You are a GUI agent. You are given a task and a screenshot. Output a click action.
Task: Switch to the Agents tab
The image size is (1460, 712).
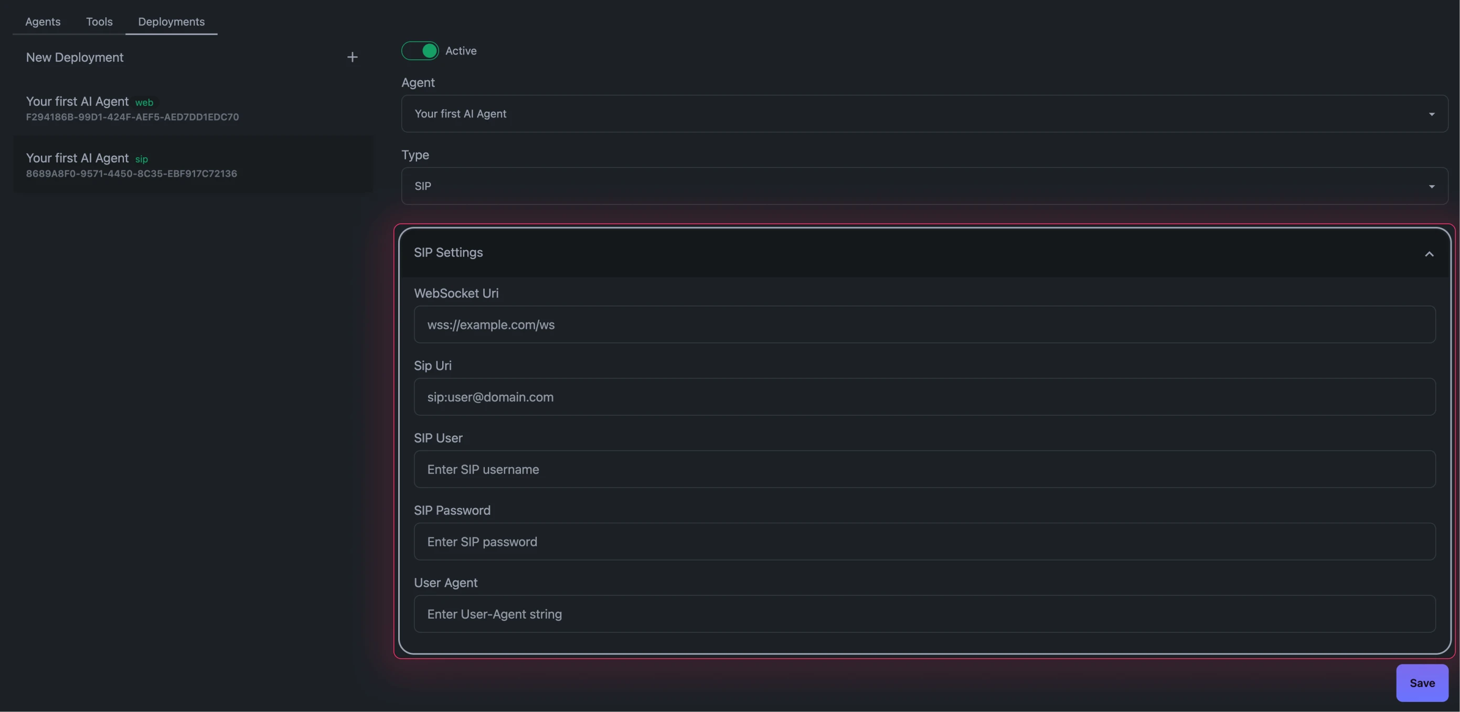click(x=42, y=21)
